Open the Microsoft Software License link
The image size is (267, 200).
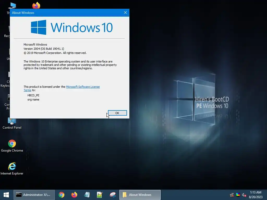click(83, 87)
